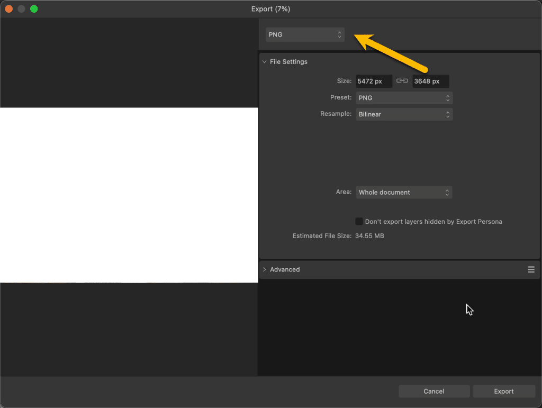The image size is (542, 408).
Task: Click the Advanced disclosure triangle
Action: click(x=265, y=269)
